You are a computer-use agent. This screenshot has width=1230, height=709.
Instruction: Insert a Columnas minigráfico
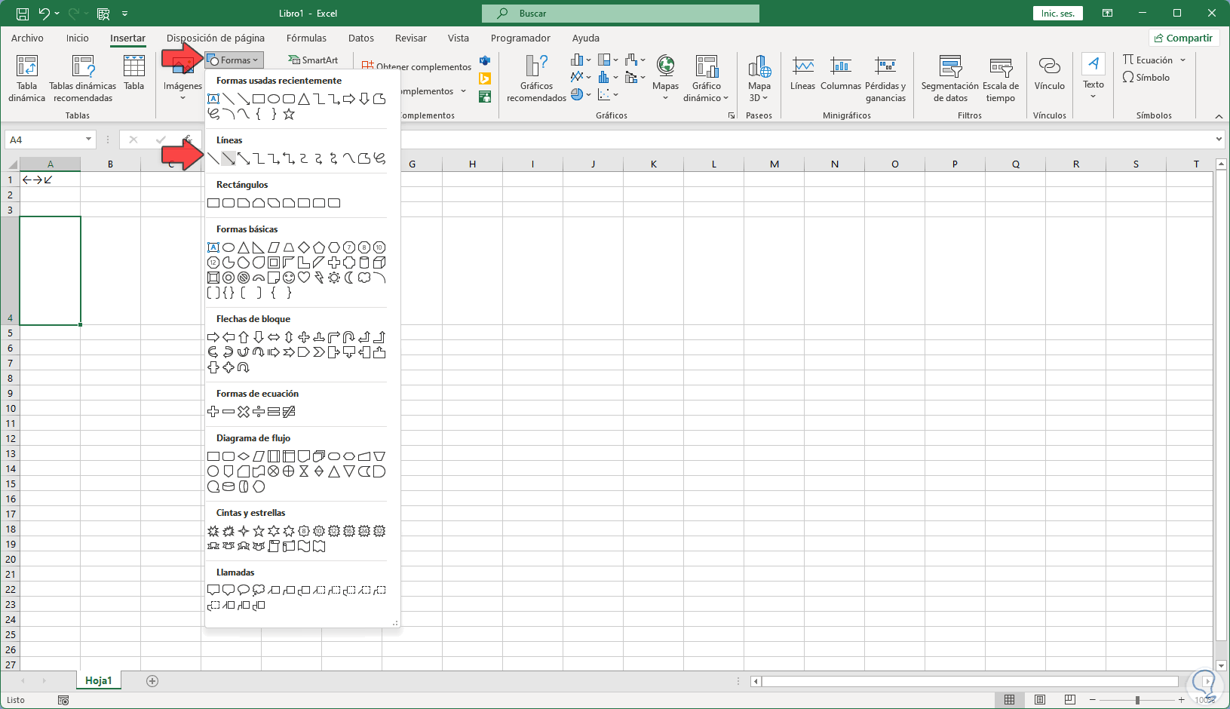pos(841,73)
